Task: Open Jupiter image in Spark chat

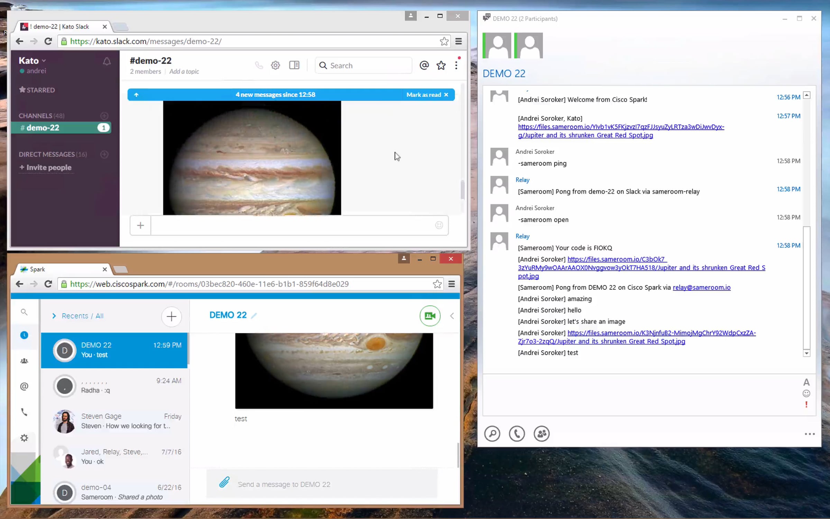Action: [334, 371]
